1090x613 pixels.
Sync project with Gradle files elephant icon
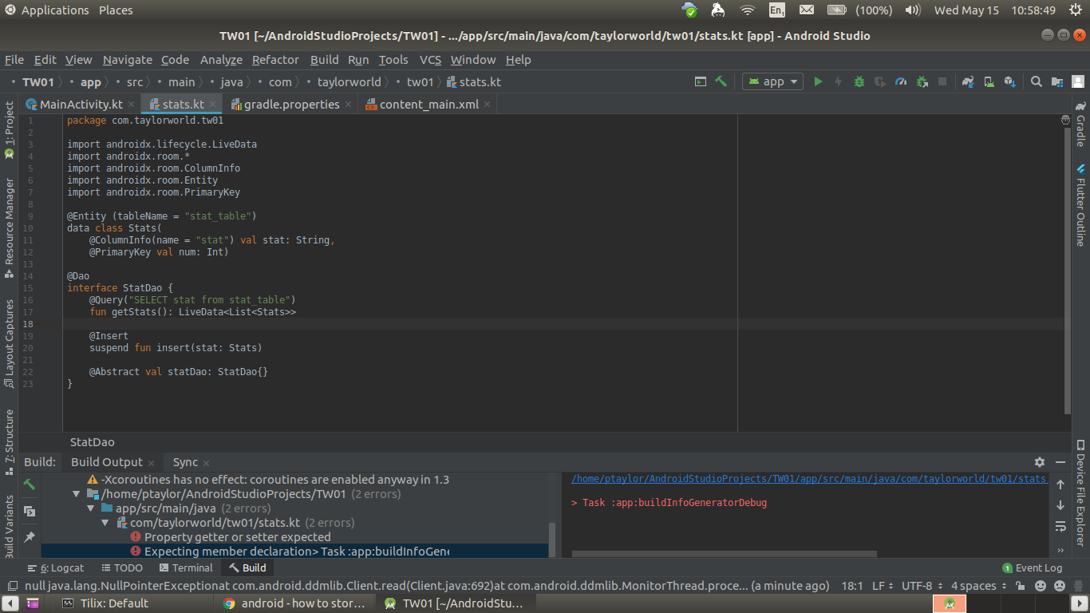pyautogui.click(x=968, y=81)
